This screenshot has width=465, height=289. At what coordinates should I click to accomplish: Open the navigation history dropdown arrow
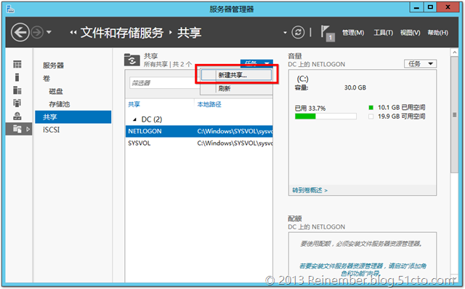(x=49, y=32)
